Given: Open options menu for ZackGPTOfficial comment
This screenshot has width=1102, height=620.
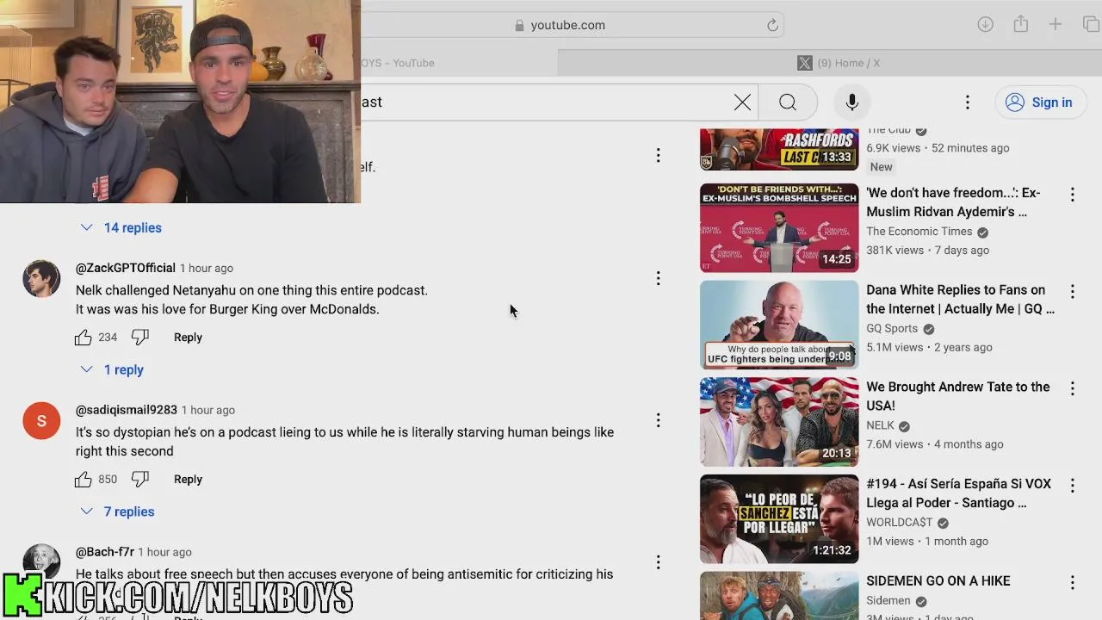Looking at the screenshot, I should click(658, 278).
